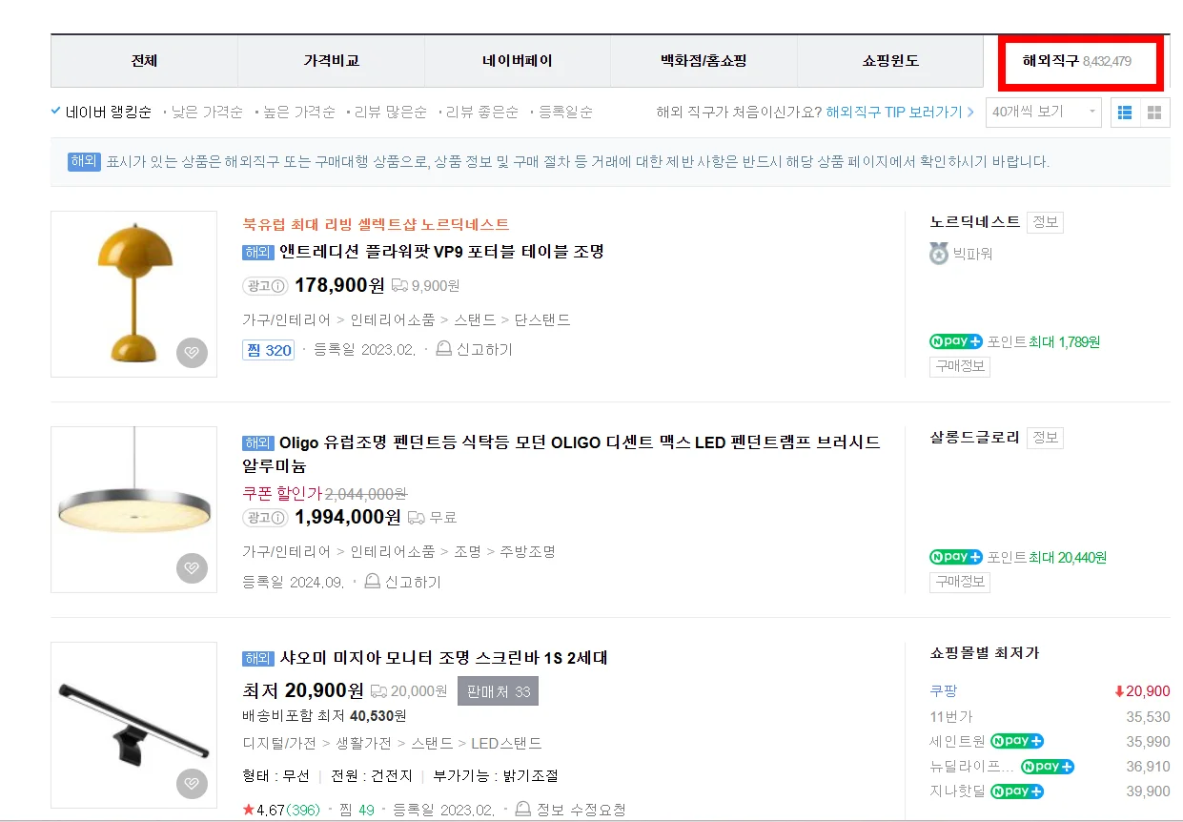
Task: Sort by 낮은 가격순
Action: click(208, 113)
